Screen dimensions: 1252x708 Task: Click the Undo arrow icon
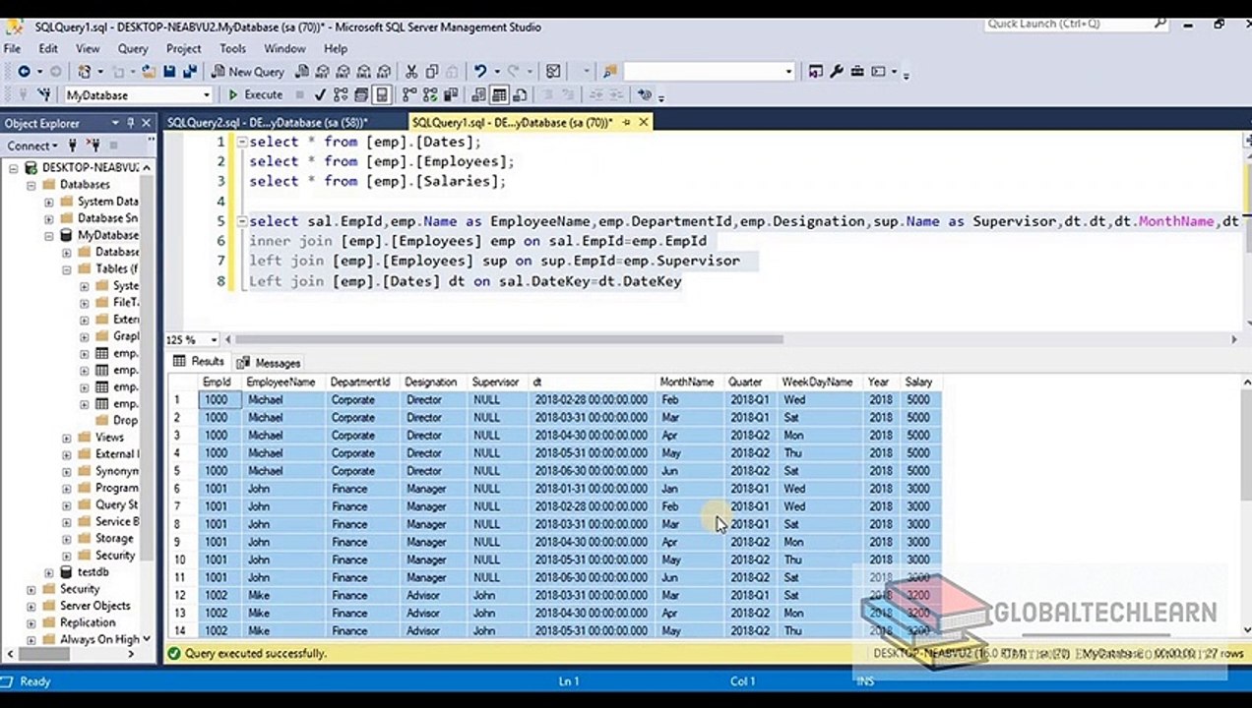(479, 72)
